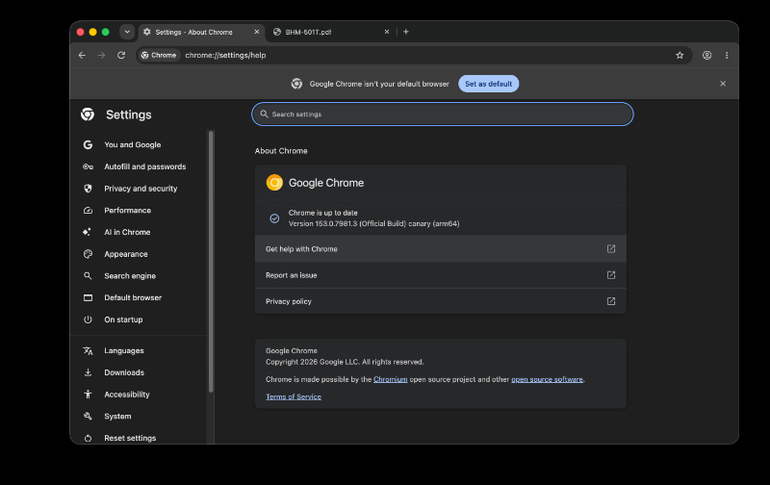This screenshot has width=770, height=485.
Task: Click the up to date checkmark icon
Action: (274, 218)
